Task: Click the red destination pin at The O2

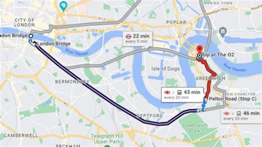Action: (199, 49)
